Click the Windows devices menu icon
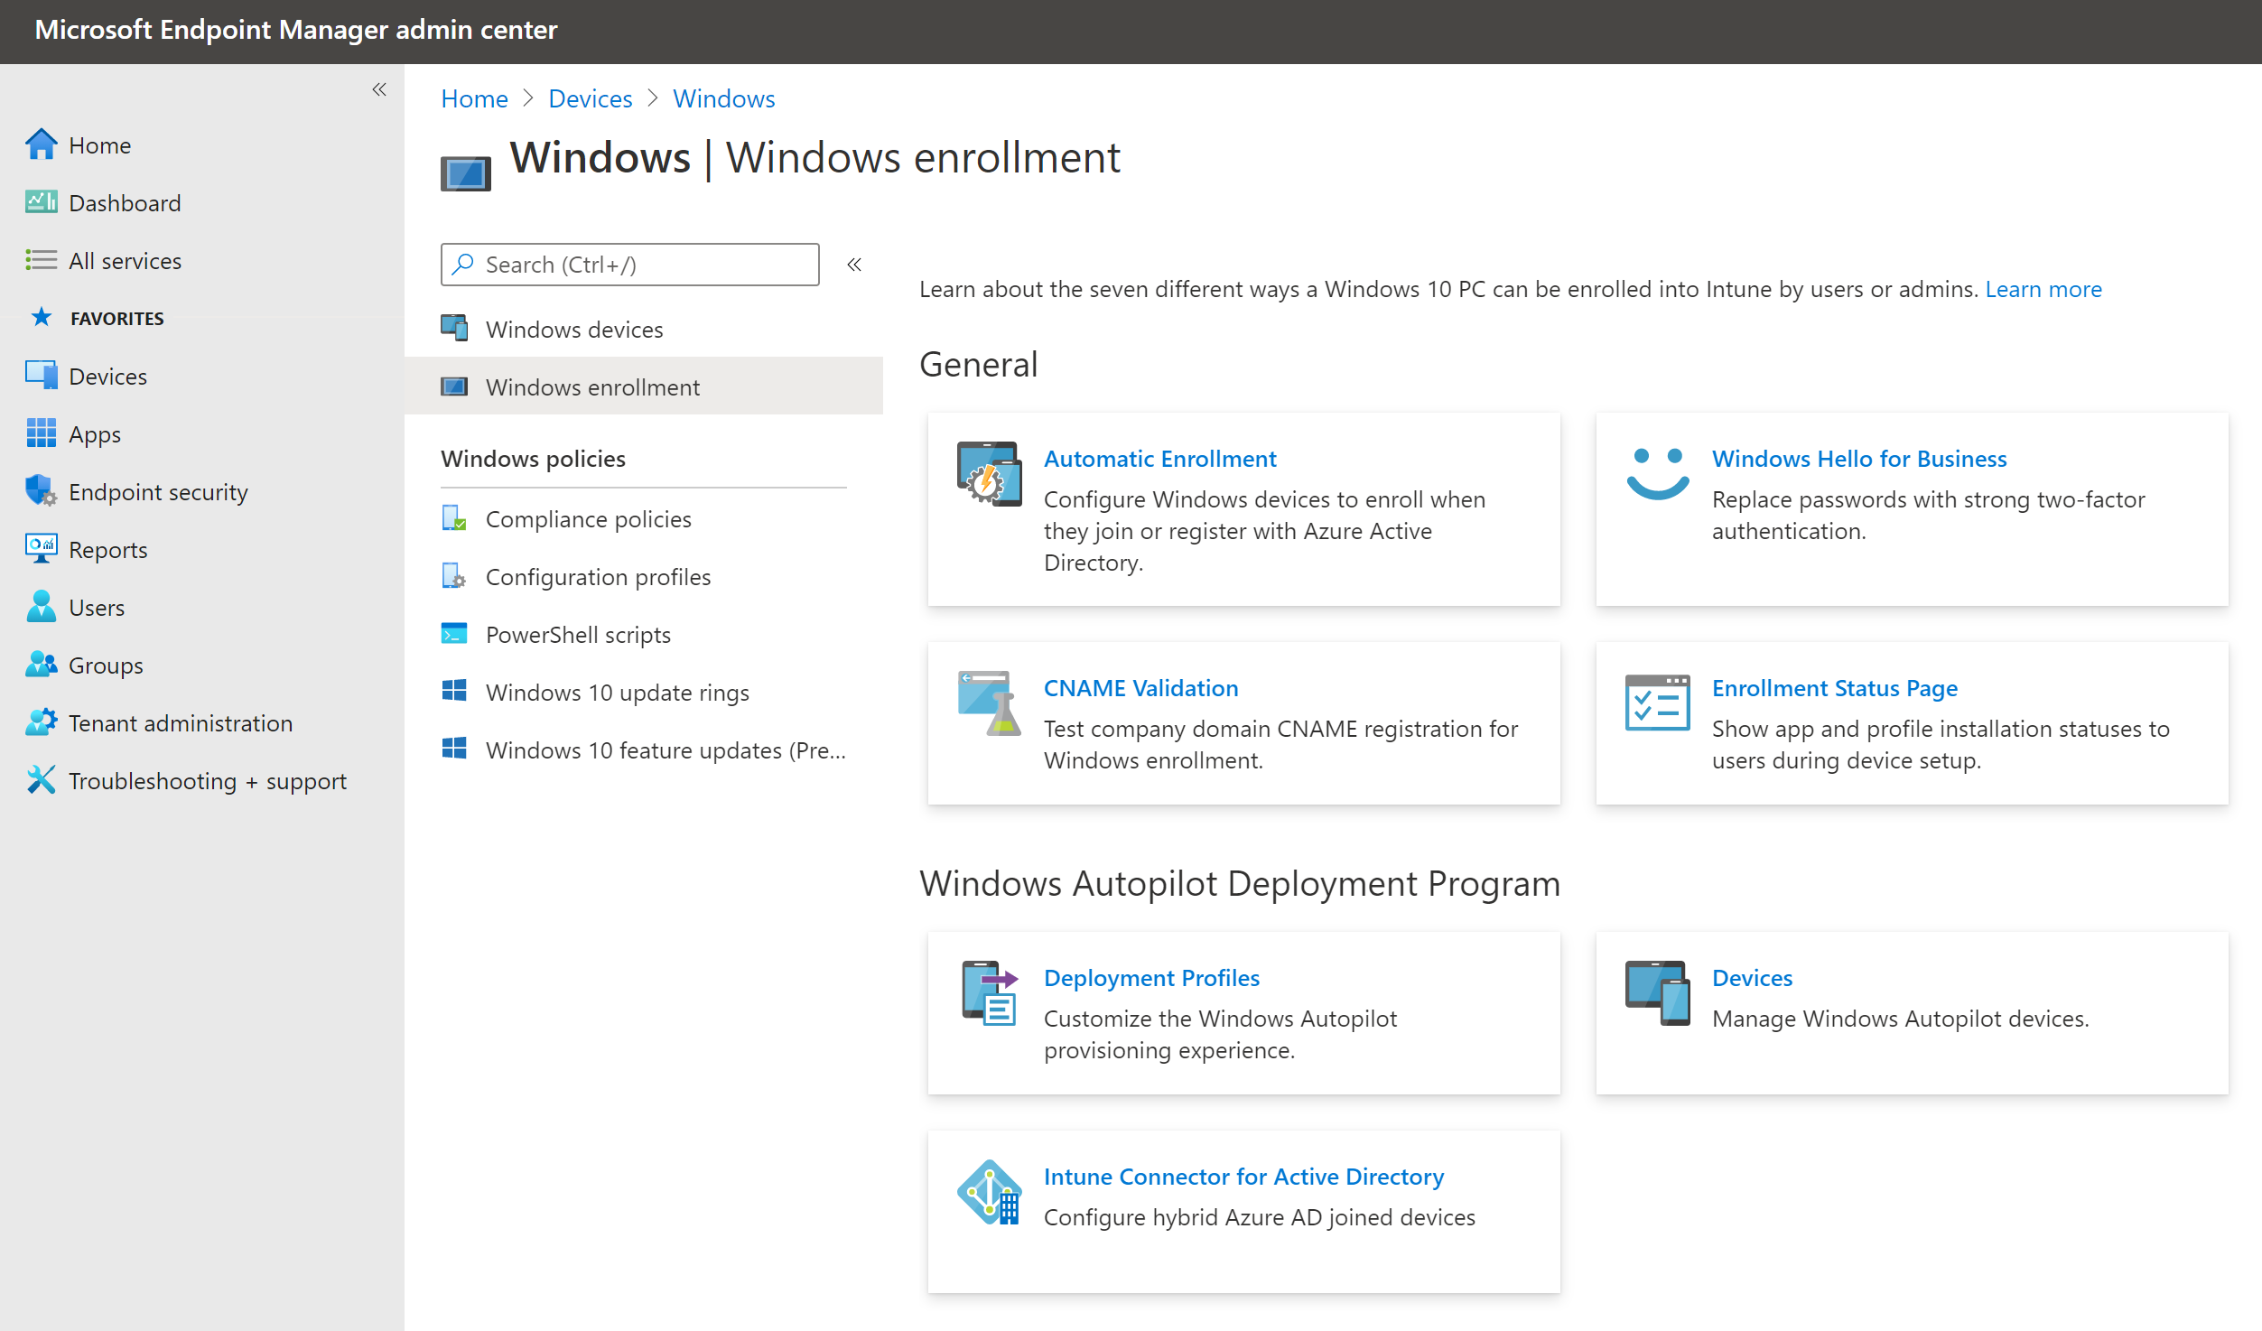This screenshot has width=2262, height=1331. 454,329
